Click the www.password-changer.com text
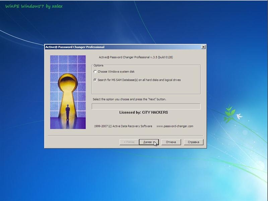Image resolution: width=268 pixels, height=201 pixels. (175, 126)
